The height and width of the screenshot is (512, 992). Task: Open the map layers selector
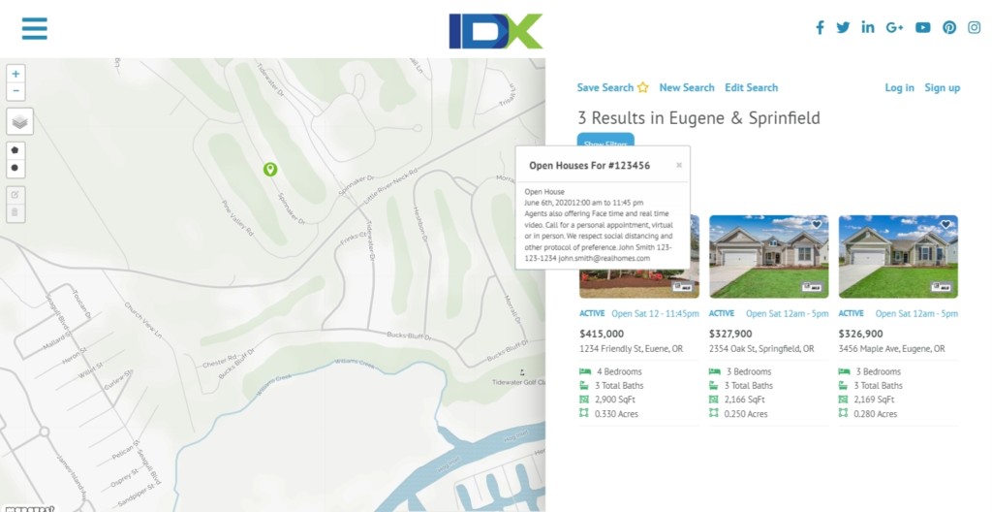point(19,121)
